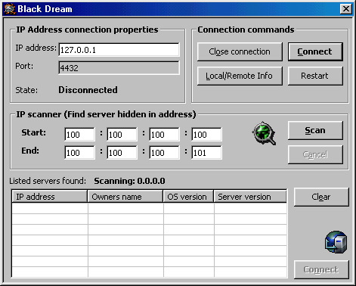Click the Port field showing 4432
Image resolution: width=356 pixels, height=286 pixels.
click(119, 67)
